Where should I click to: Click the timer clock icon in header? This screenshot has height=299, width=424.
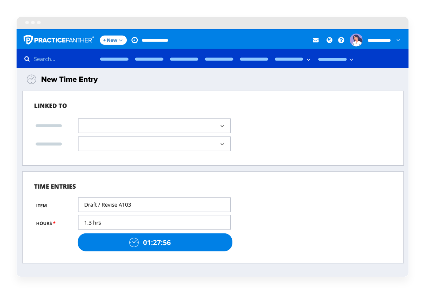pyautogui.click(x=135, y=40)
